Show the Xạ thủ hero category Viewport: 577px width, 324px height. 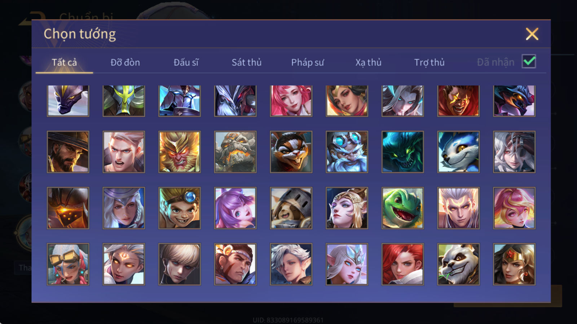pos(368,62)
